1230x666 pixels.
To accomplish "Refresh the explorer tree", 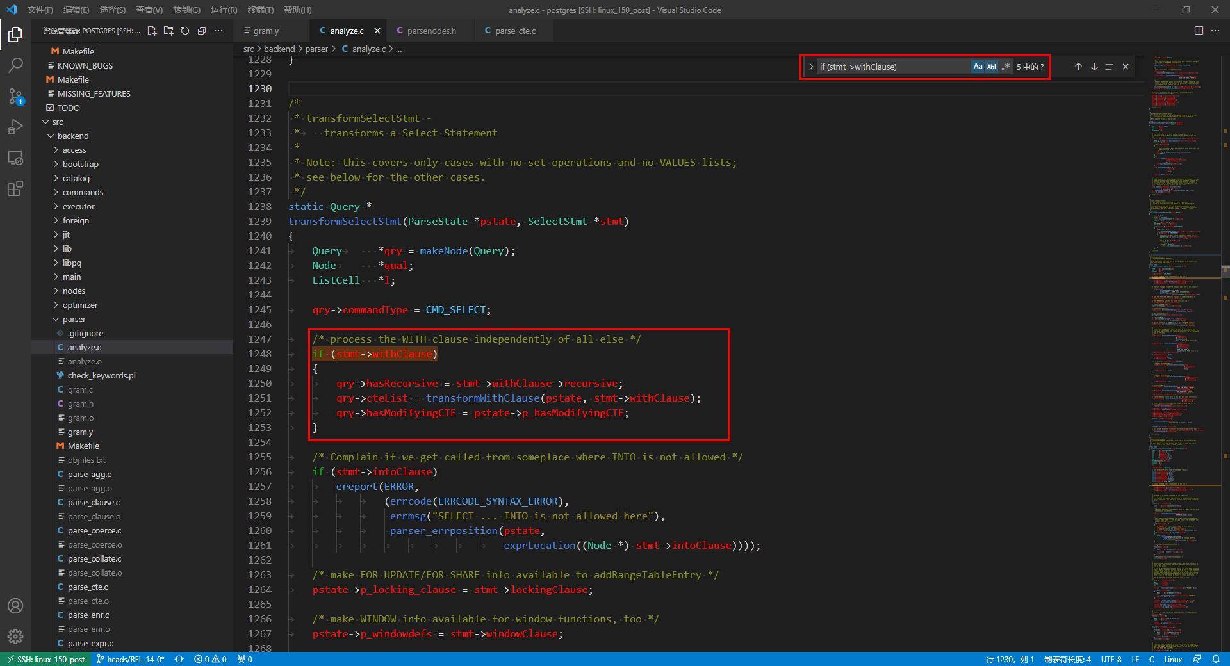I will click(x=185, y=31).
